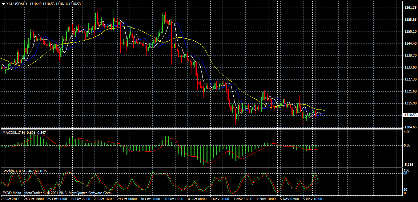
Task: Click the 1361.35 price scale label
Action: pos(410,8)
